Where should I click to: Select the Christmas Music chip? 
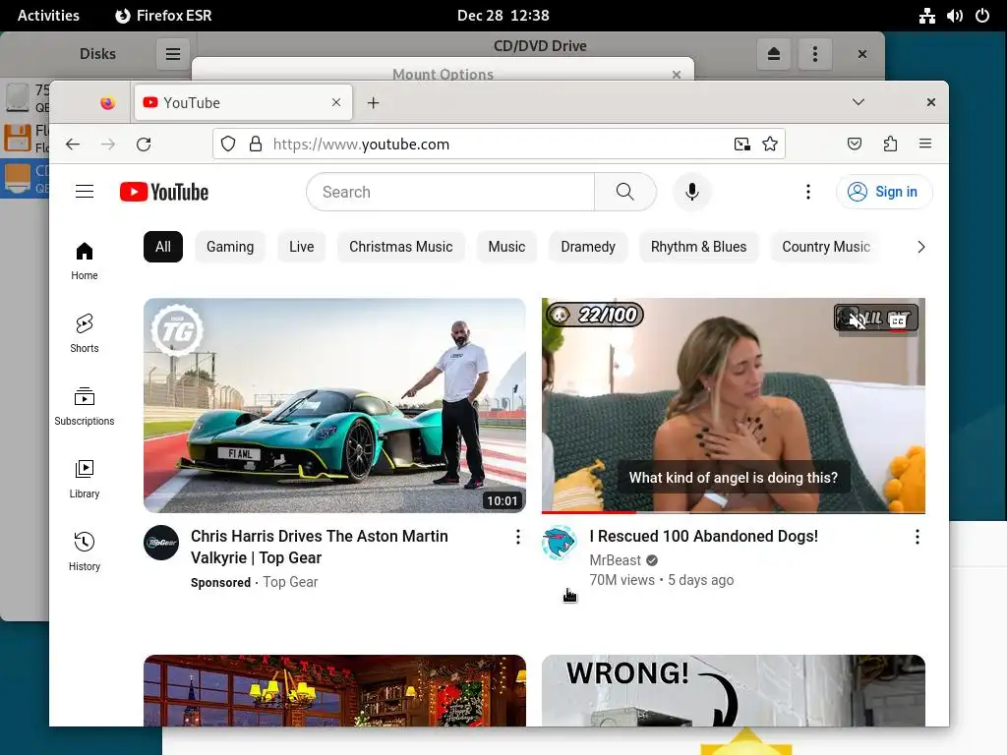point(401,247)
